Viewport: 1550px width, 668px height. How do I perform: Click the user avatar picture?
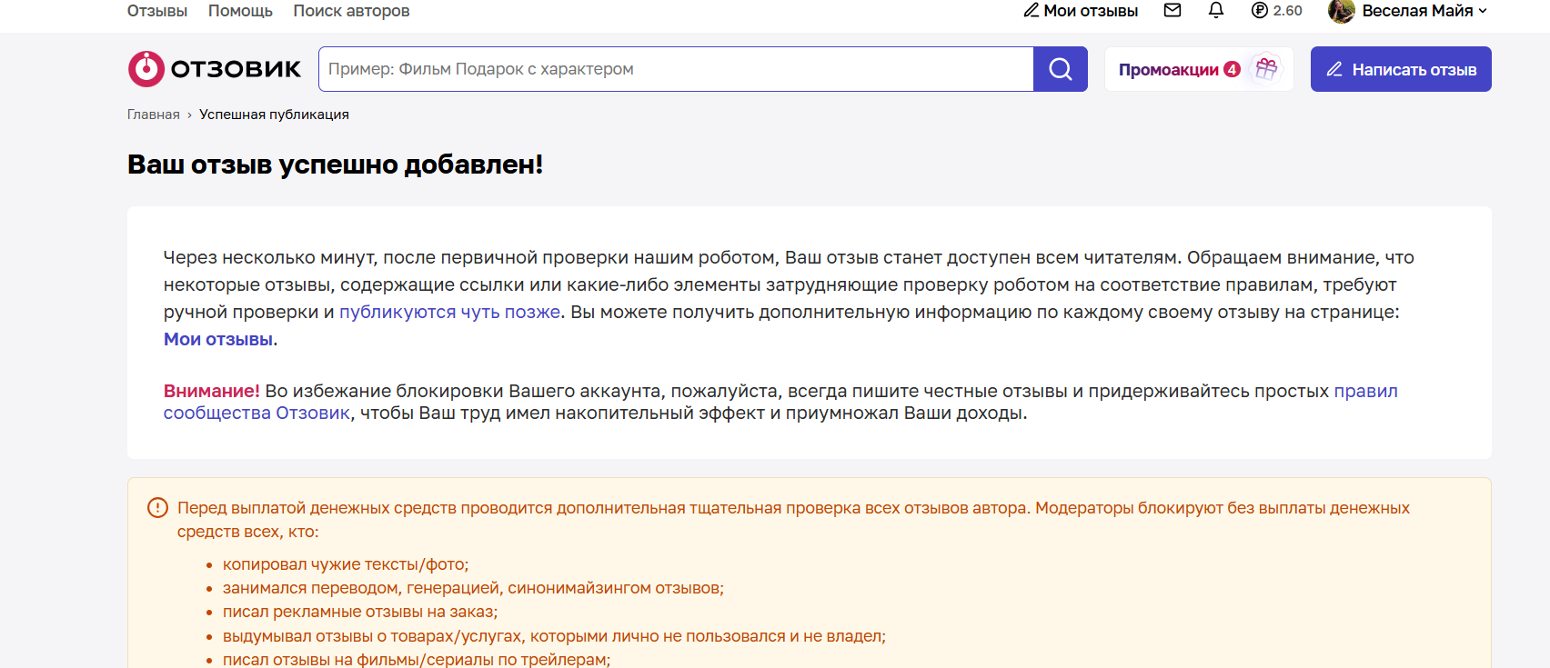pyautogui.click(x=1342, y=11)
